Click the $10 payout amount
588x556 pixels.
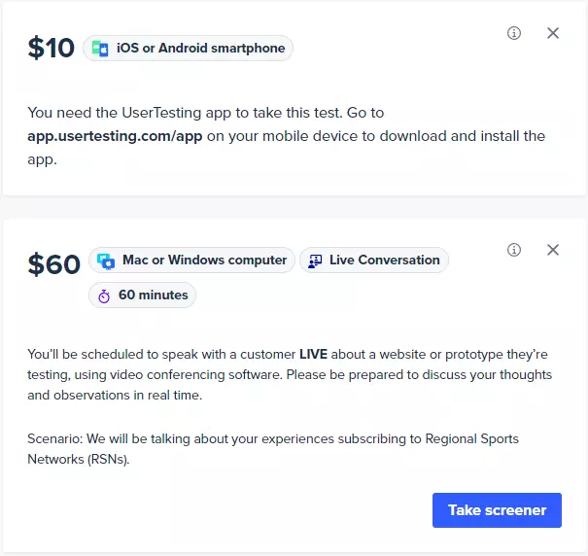point(51,48)
